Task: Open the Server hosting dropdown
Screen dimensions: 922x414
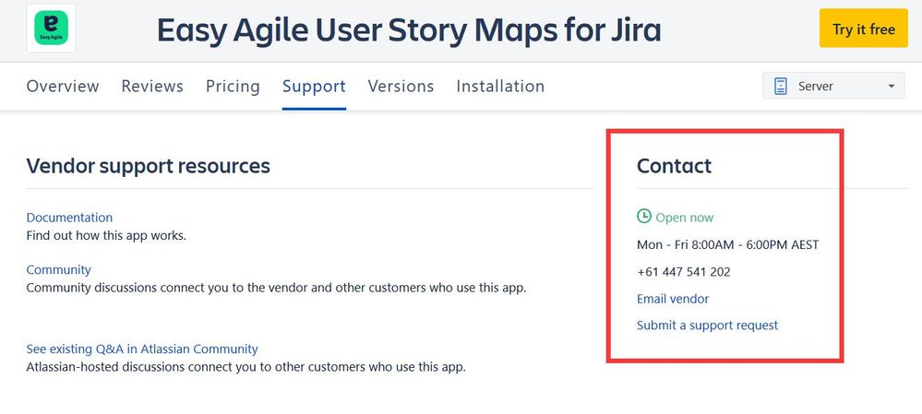Action: (833, 86)
